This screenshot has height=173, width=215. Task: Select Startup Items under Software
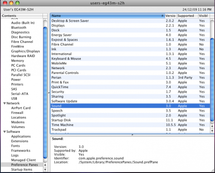tap(22, 170)
